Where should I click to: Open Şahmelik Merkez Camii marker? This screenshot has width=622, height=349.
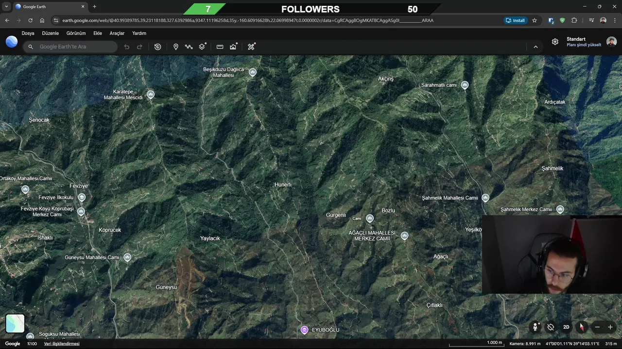[560, 209]
